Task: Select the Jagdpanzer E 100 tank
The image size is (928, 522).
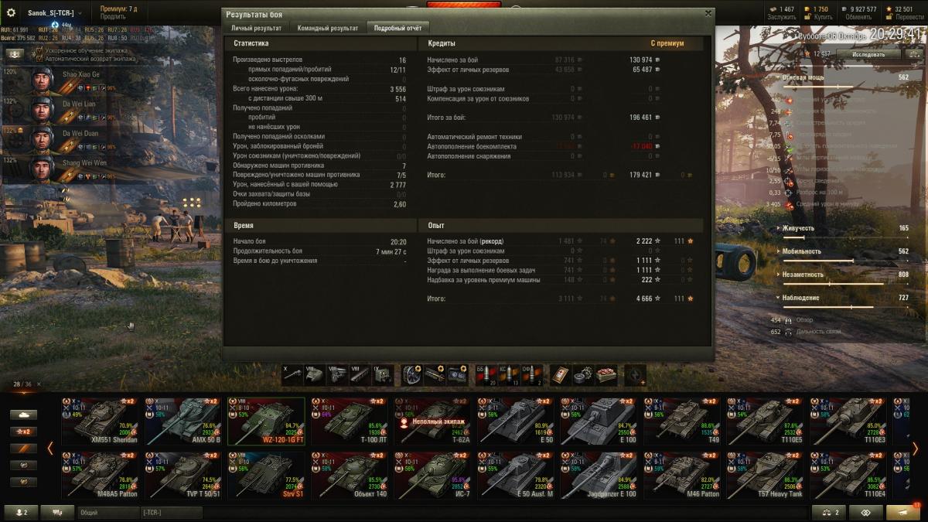Action: pyautogui.click(x=600, y=476)
